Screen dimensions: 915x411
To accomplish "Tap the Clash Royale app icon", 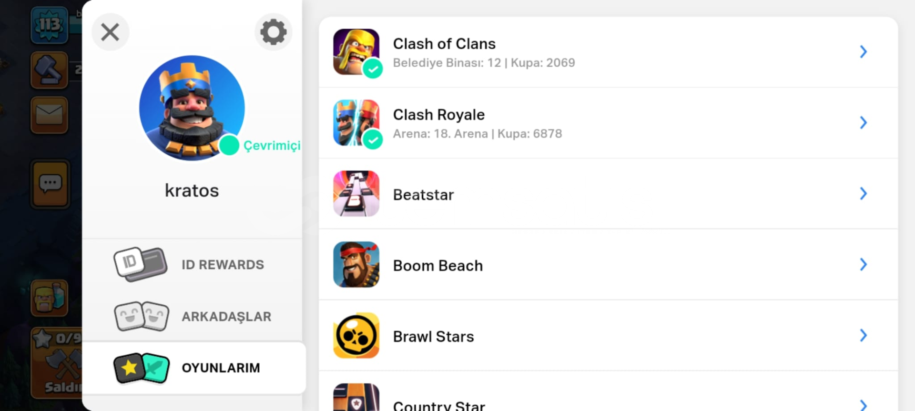I will coord(356,123).
